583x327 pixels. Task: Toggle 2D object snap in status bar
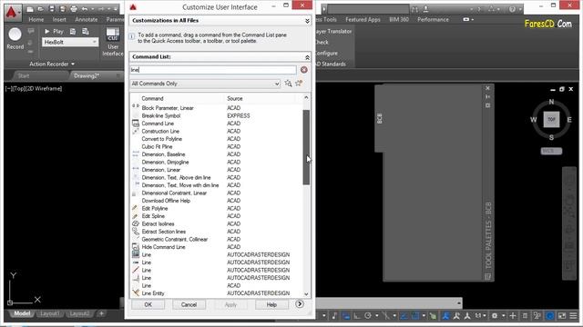[415, 316]
